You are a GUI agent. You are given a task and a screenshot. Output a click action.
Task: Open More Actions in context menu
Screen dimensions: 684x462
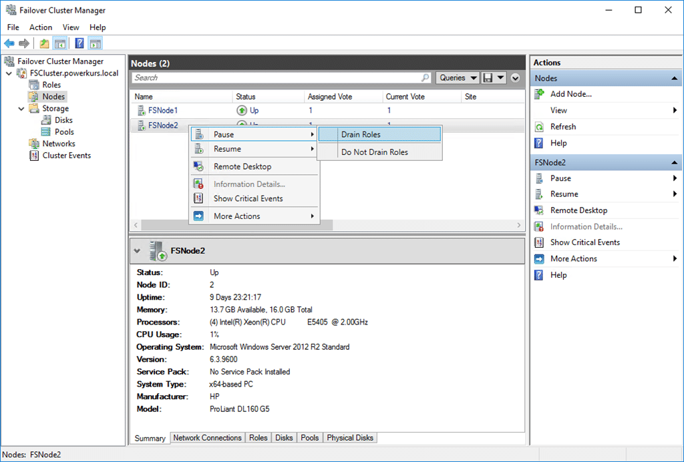[x=254, y=216]
